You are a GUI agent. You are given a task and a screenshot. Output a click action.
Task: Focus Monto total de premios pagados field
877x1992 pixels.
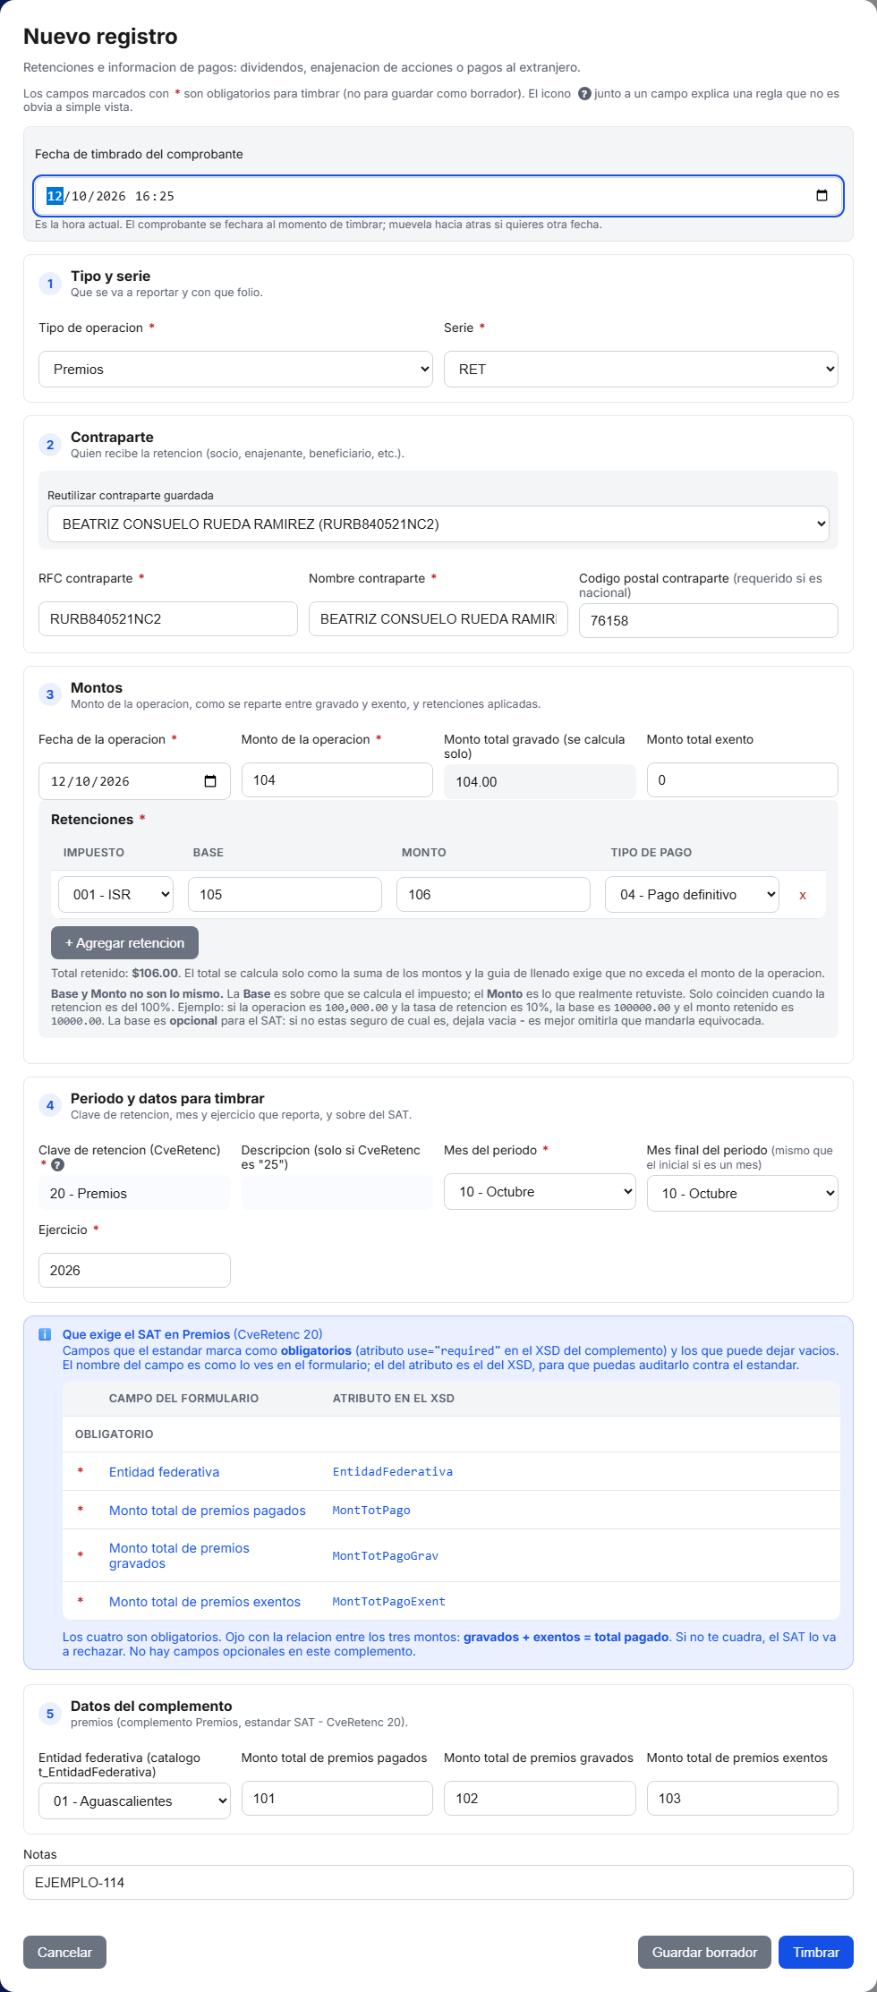337,1799
